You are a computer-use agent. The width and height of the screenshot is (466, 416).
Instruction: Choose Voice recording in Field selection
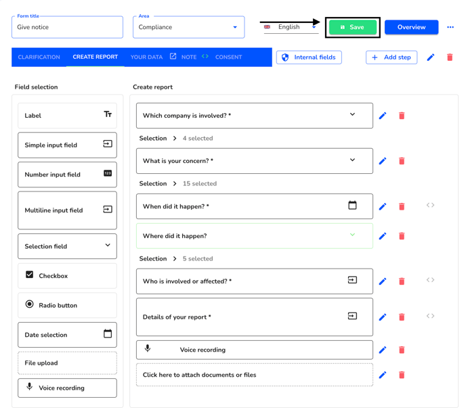point(68,388)
